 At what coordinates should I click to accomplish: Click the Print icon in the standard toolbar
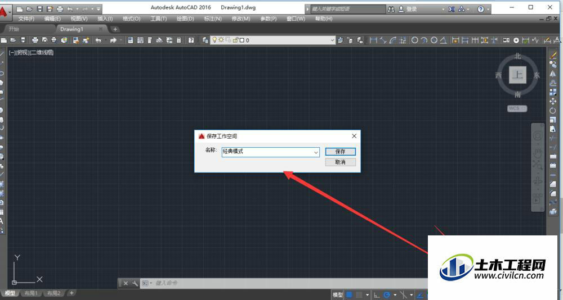(35, 40)
